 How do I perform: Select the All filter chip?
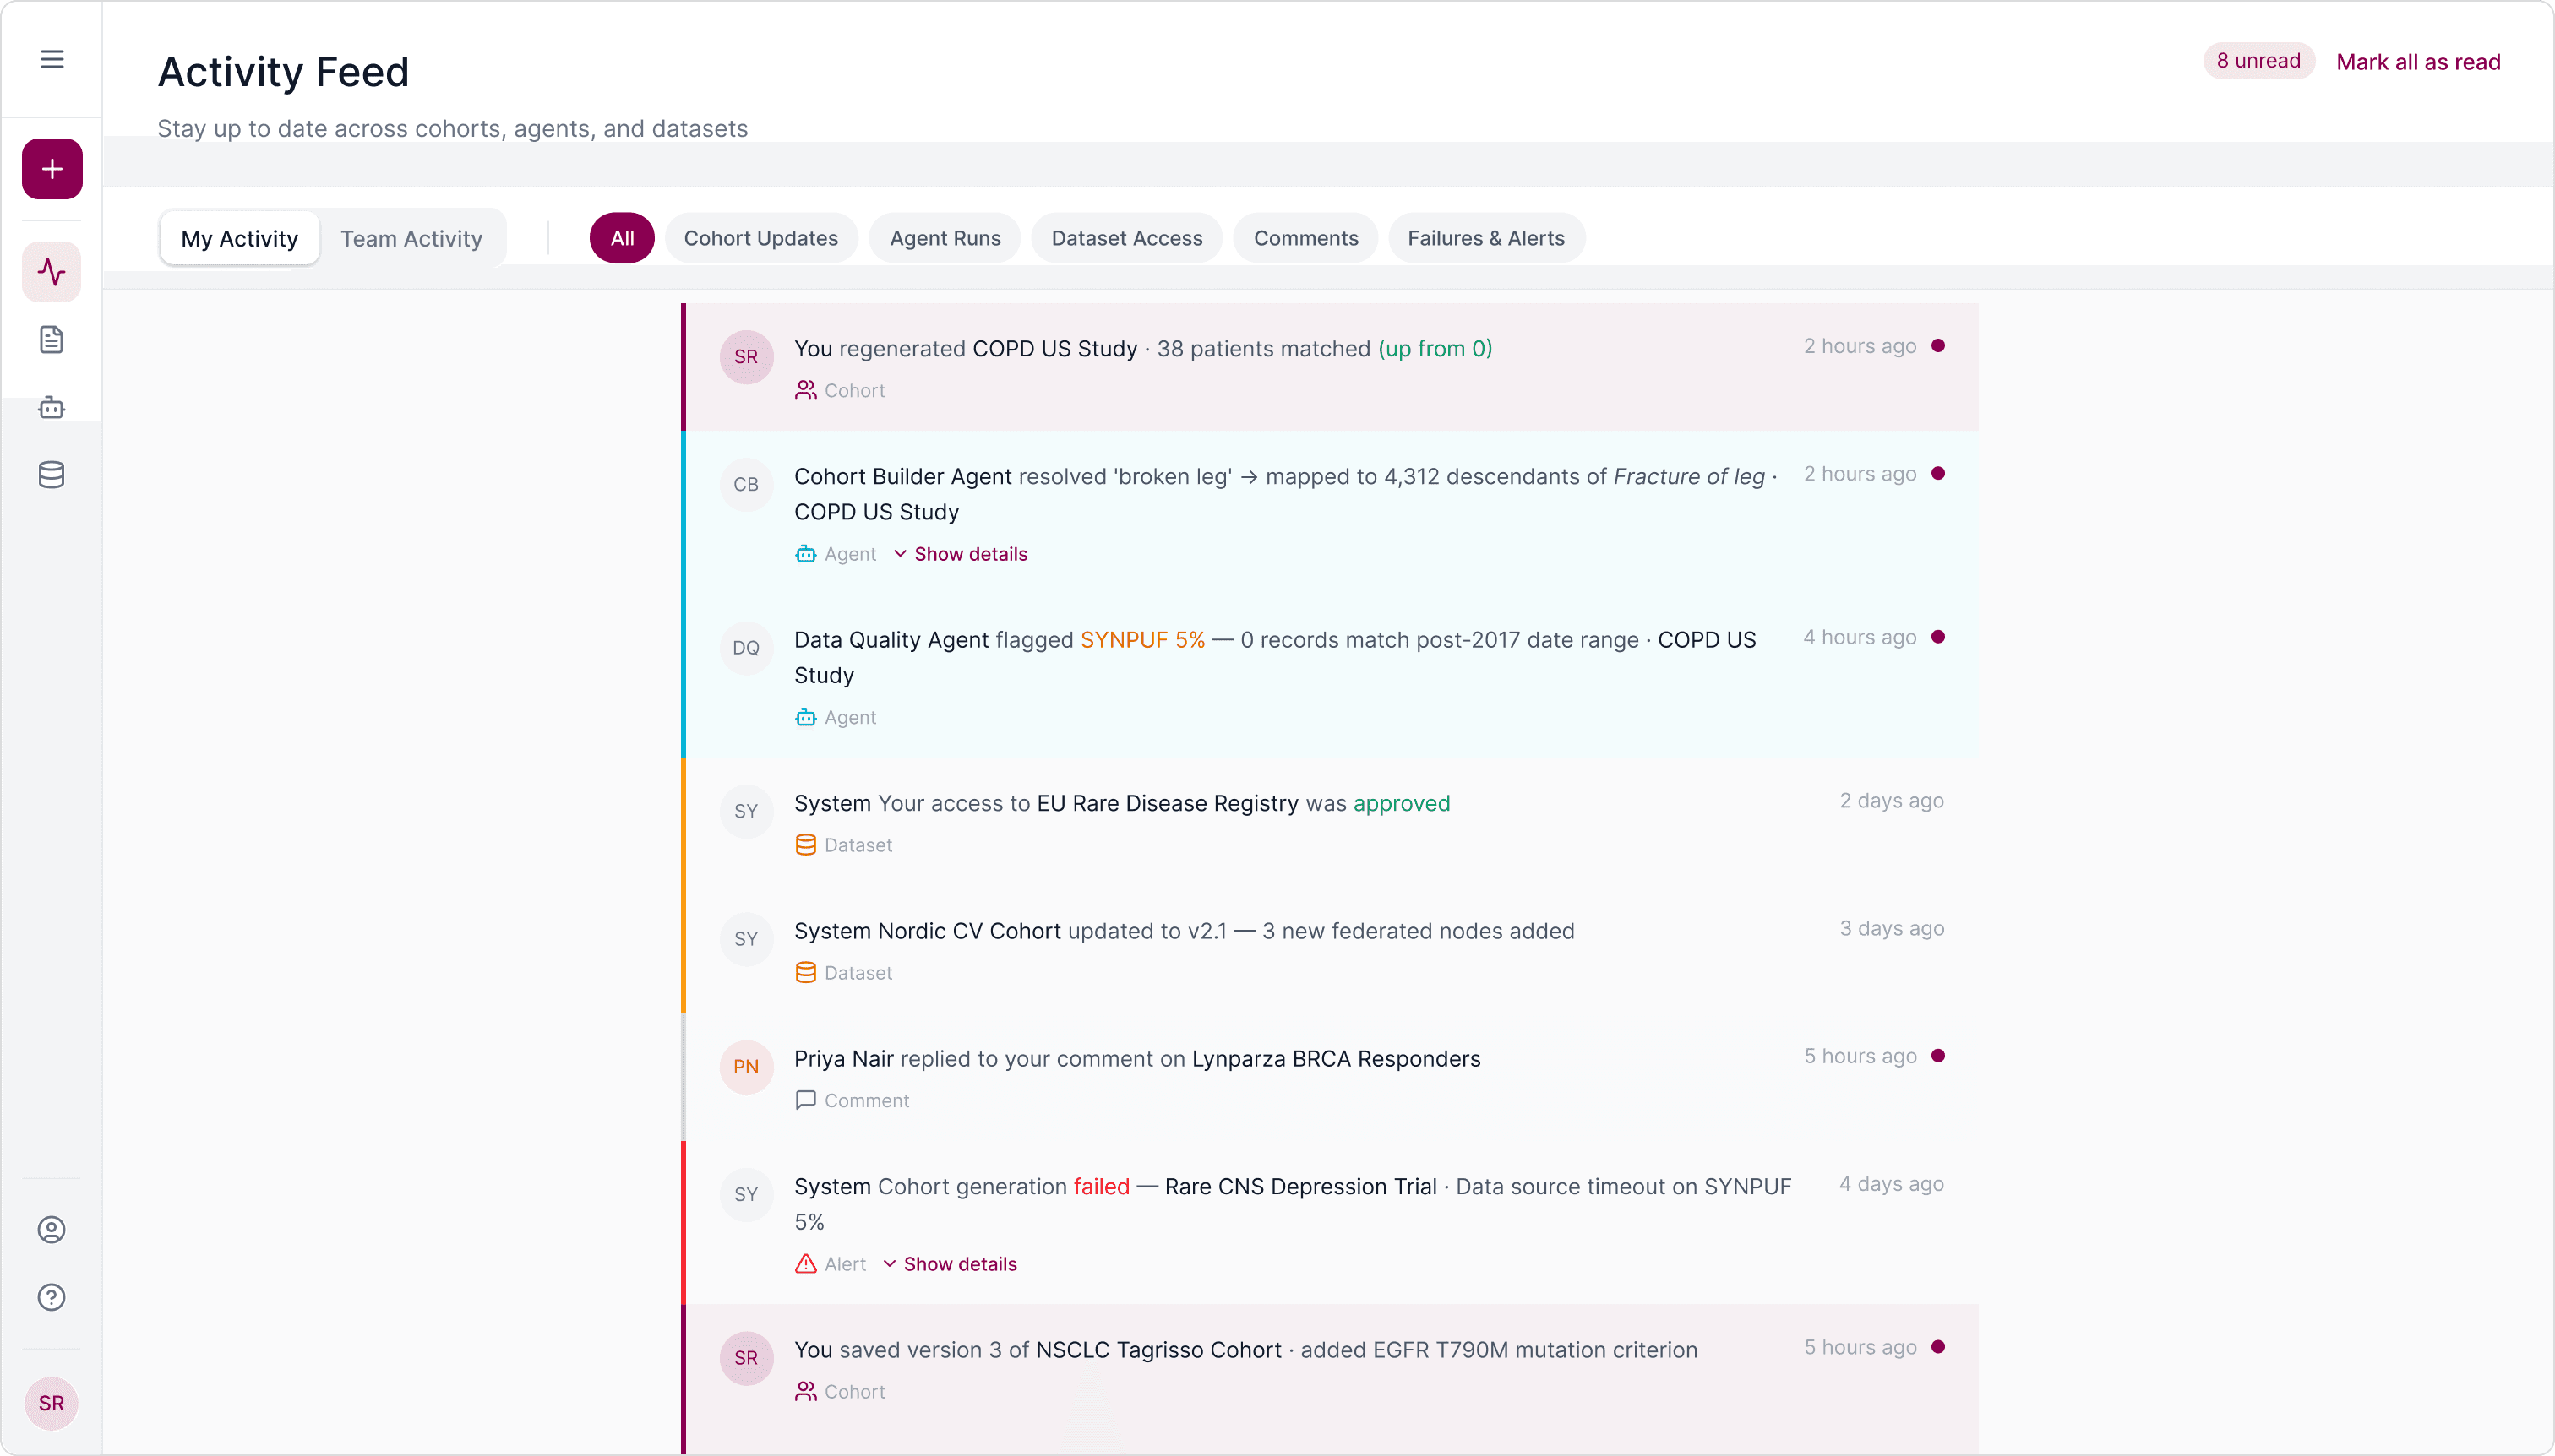coord(622,238)
